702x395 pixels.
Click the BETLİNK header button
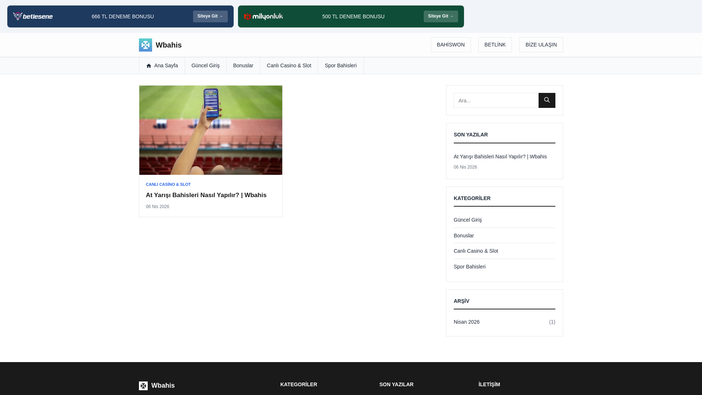click(x=495, y=45)
